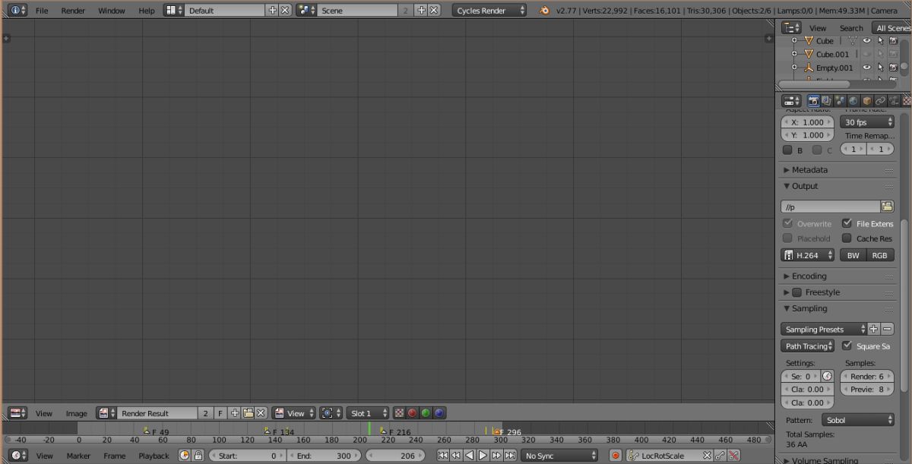Open the Cycles Render engine dropdown

[x=489, y=11]
